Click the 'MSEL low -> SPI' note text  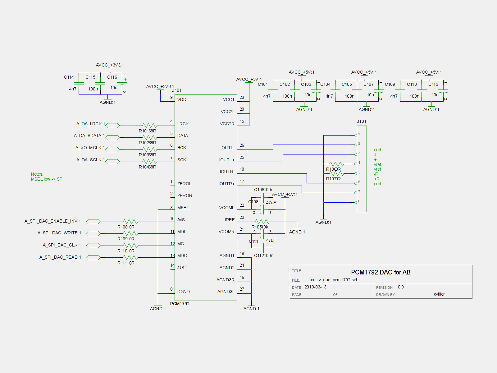pyautogui.click(x=47, y=179)
